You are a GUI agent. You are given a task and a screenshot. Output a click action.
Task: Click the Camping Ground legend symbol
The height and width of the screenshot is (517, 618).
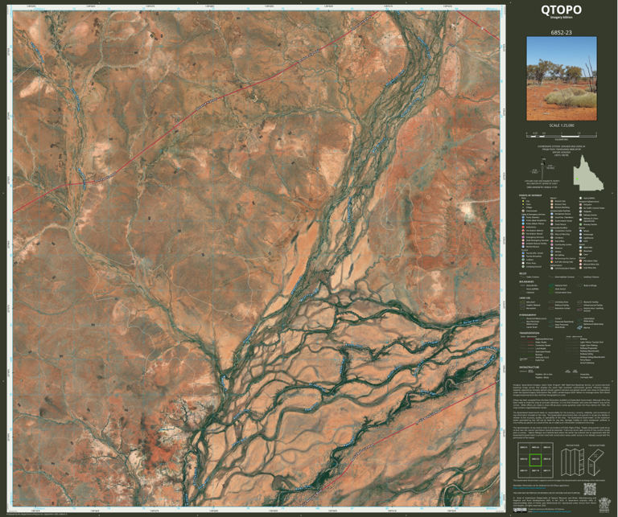[x=523, y=267]
